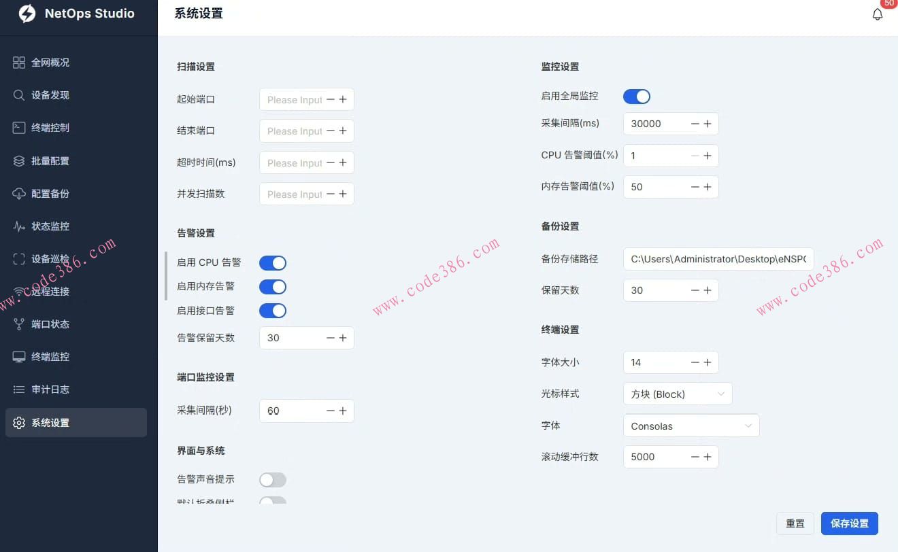
Task: Enable the 告警声音提示 switch
Action: (x=272, y=479)
